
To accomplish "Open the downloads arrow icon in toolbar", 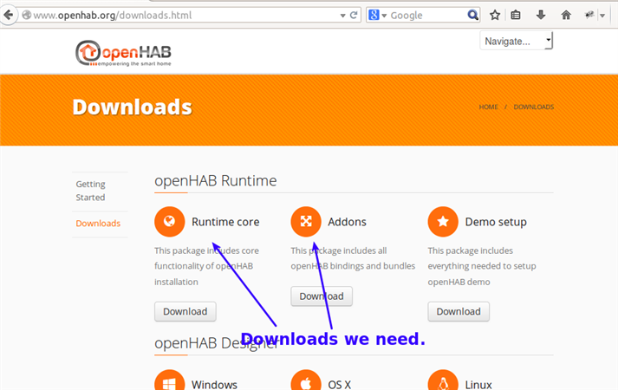I will (x=541, y=16).
